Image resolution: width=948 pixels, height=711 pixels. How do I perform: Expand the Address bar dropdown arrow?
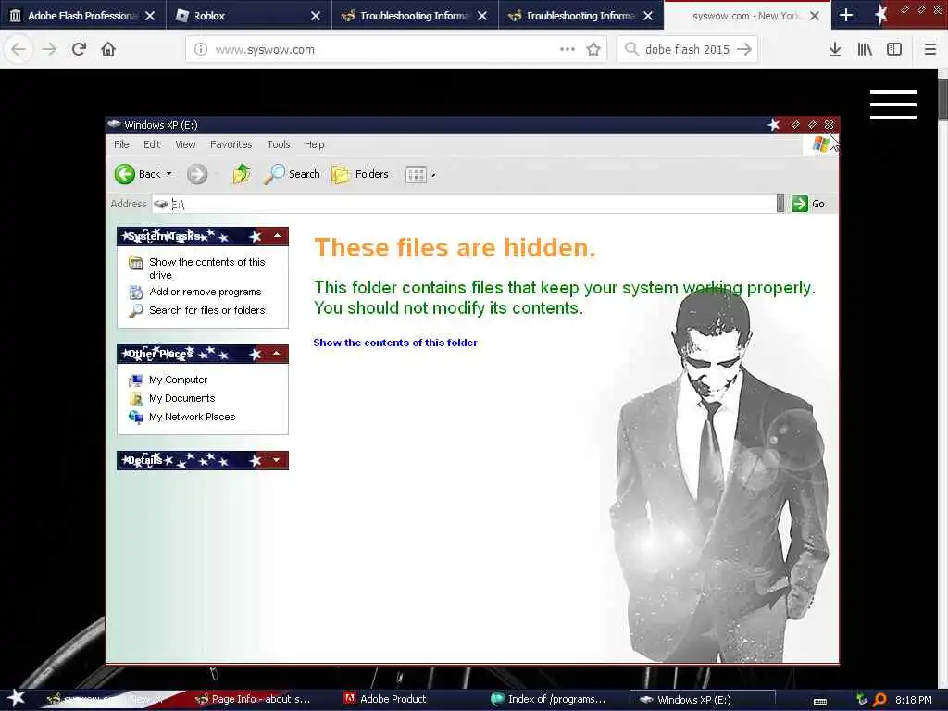click(x=780, y=204)
